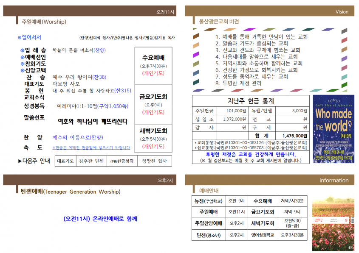The height and width of the screenshot is (253, 359).
Task: Select the 수요예배 schedule box
Action: click(153, 66)
